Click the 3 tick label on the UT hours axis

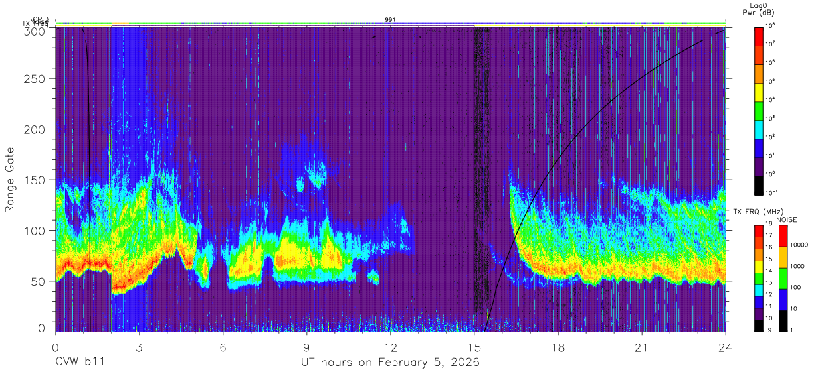pos(139,347)
